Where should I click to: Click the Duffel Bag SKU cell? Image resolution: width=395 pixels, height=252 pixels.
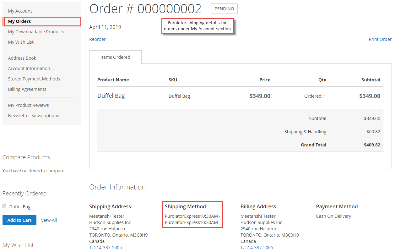pyautogui.click(x=179, y=96)
